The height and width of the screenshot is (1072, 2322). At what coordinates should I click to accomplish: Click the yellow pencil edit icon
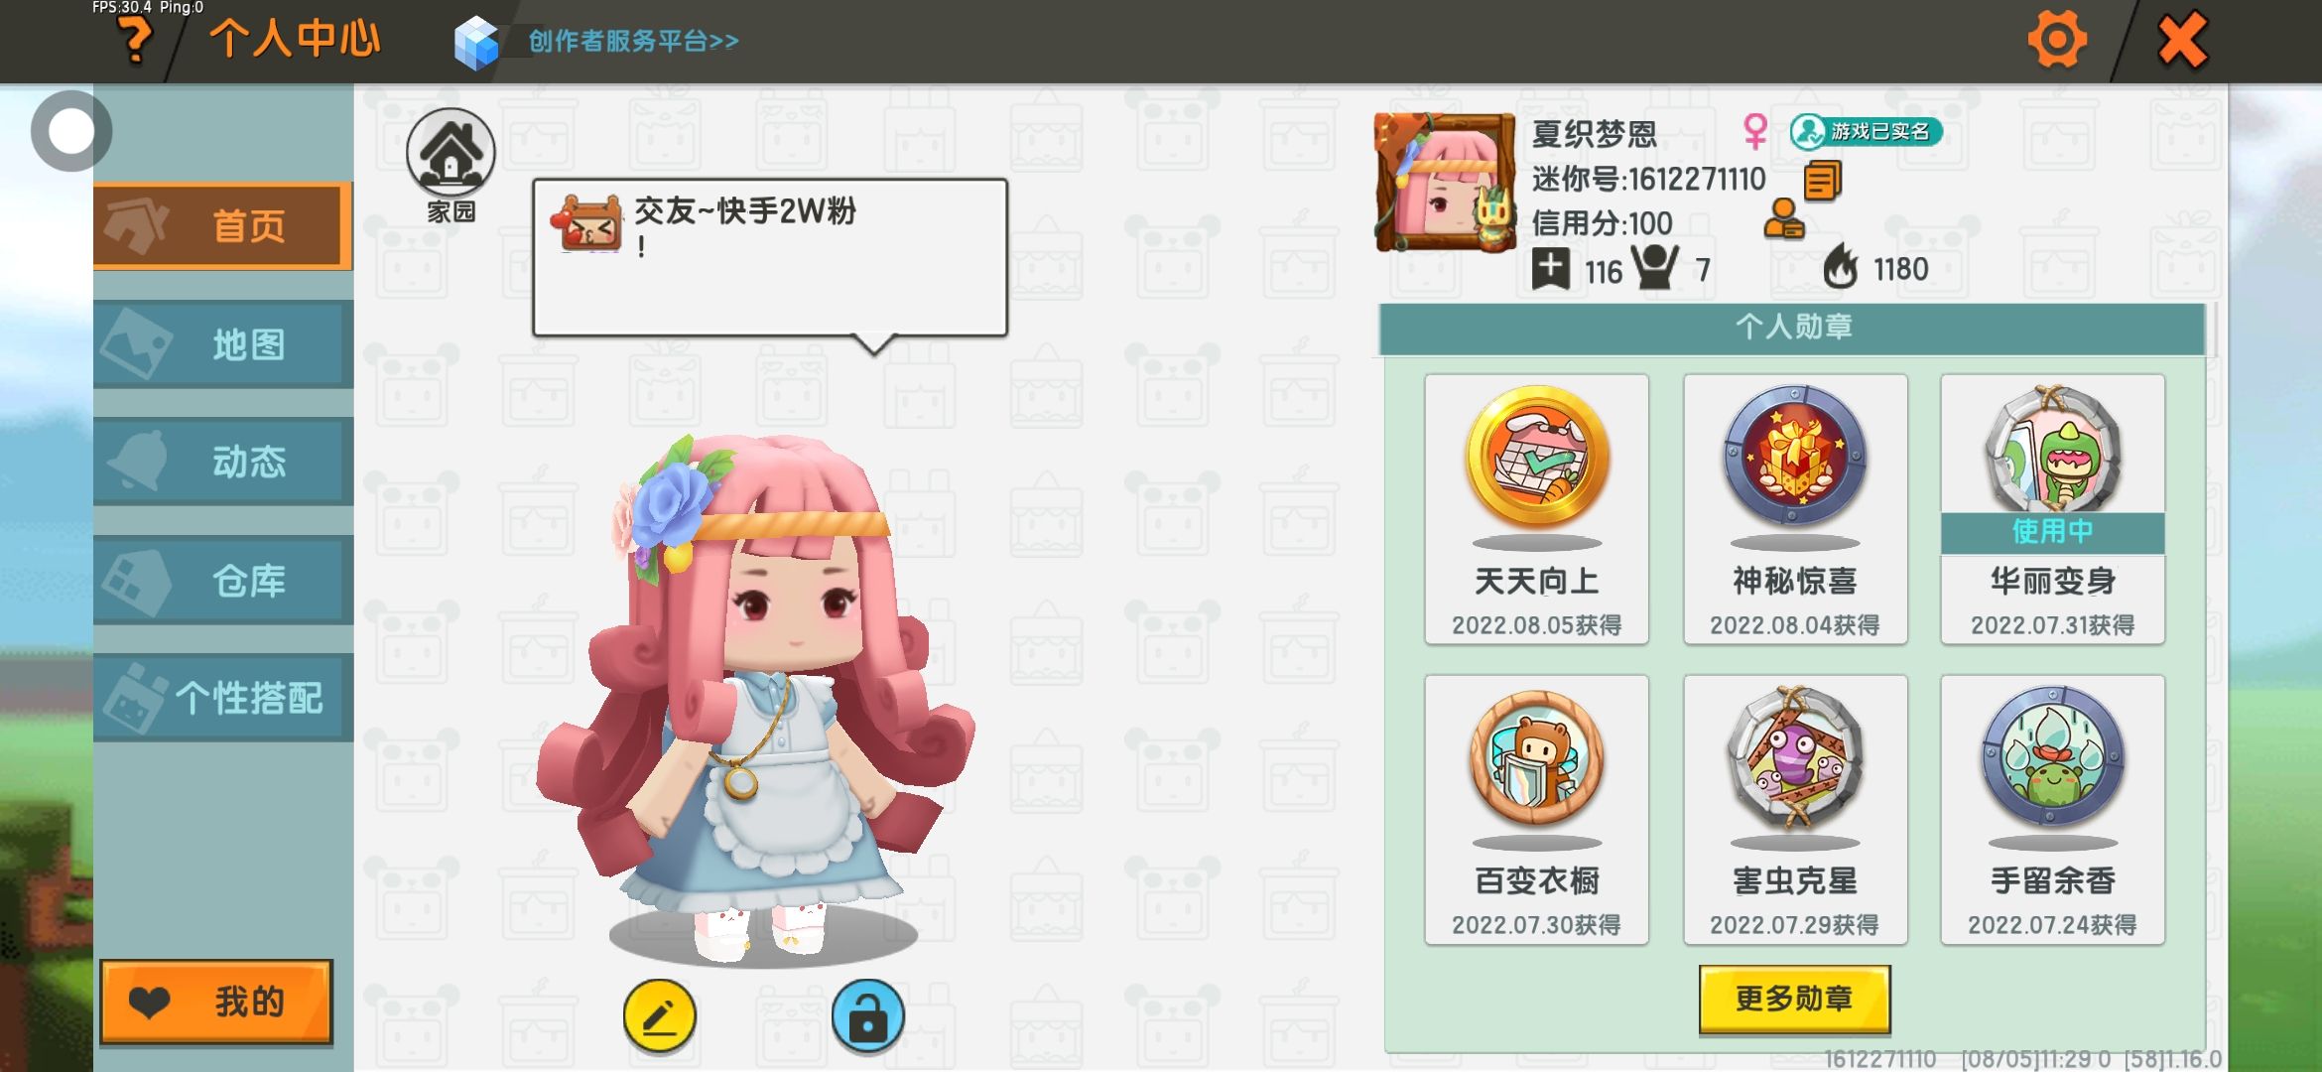(x=660, y=1016)
